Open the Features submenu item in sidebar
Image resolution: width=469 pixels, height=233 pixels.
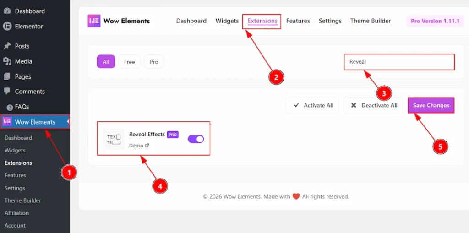pos(15,175)
